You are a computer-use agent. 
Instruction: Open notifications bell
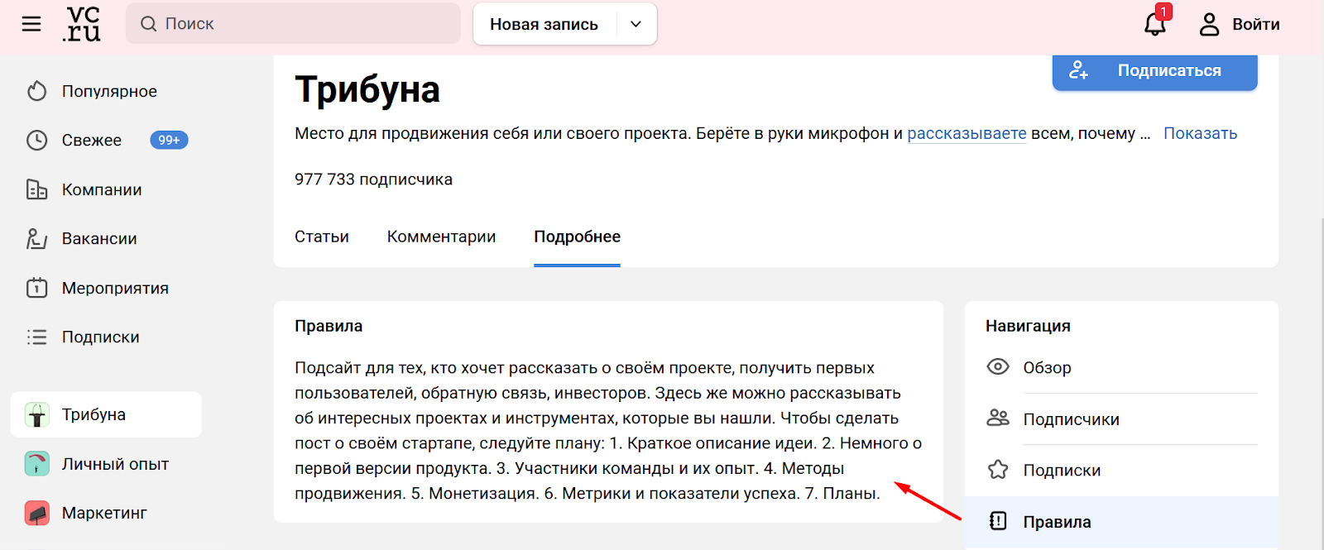click(x=1155, y=24)
